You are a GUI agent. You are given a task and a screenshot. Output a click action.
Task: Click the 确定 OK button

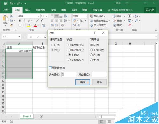click(83, 82)
